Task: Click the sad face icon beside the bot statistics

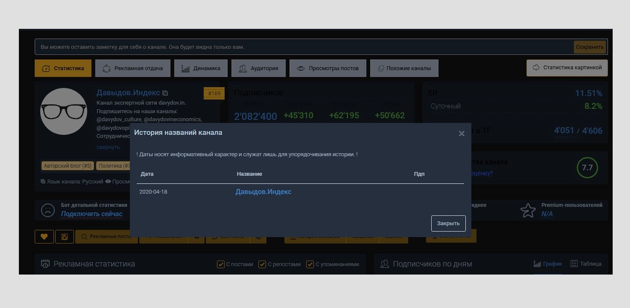Action: click(48, 210)
